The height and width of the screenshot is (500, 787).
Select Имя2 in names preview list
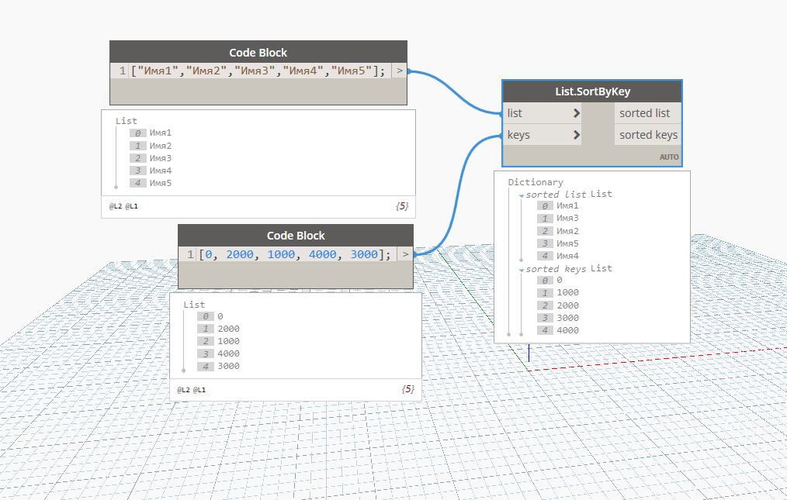(160, 146)
